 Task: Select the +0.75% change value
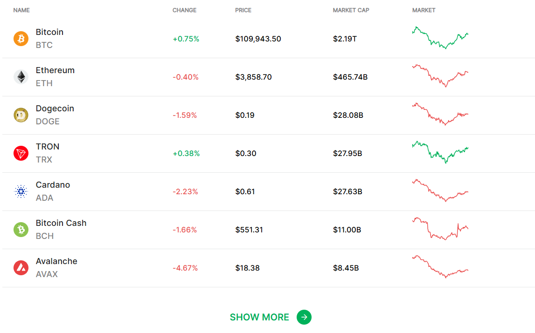[x=186, y=39]
